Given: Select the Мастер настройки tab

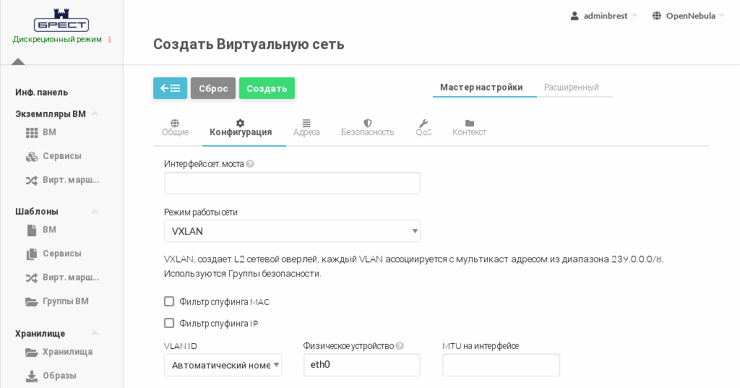Looking at the screenshot, I should coord(481,87).
